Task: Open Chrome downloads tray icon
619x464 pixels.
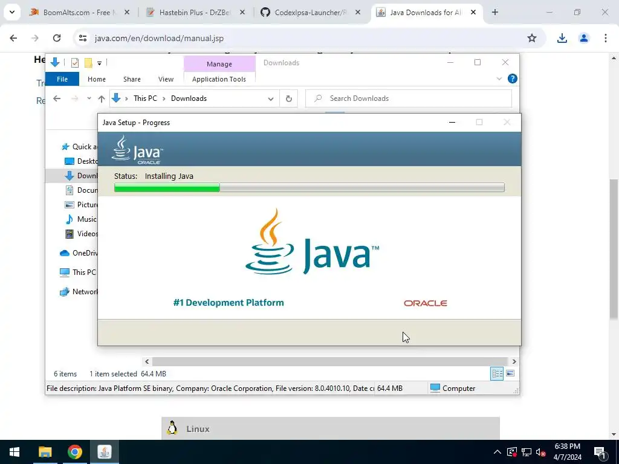Action: 562,38
